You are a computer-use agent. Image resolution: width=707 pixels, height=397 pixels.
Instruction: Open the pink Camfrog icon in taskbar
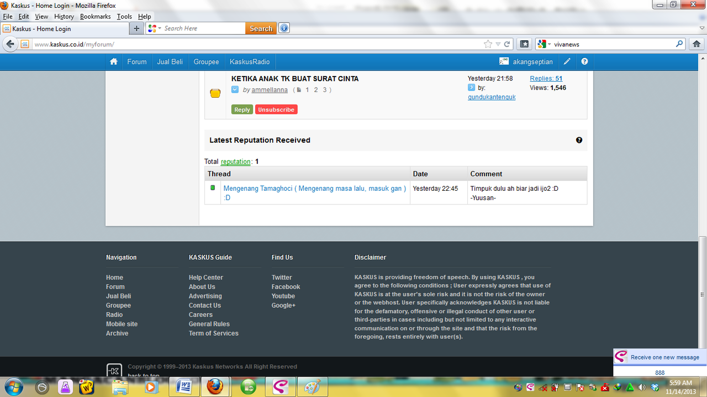click(281, 387)
